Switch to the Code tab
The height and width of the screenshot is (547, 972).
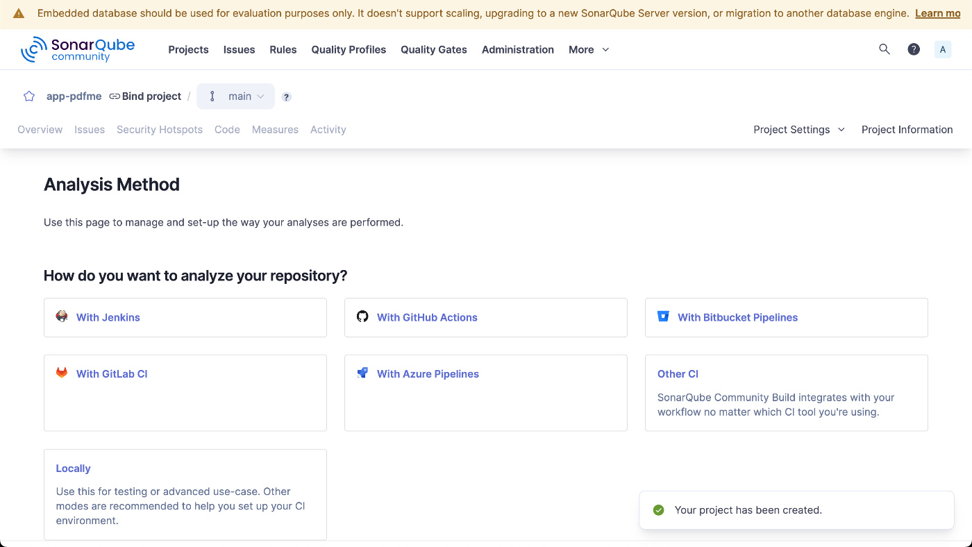point(227,129)
